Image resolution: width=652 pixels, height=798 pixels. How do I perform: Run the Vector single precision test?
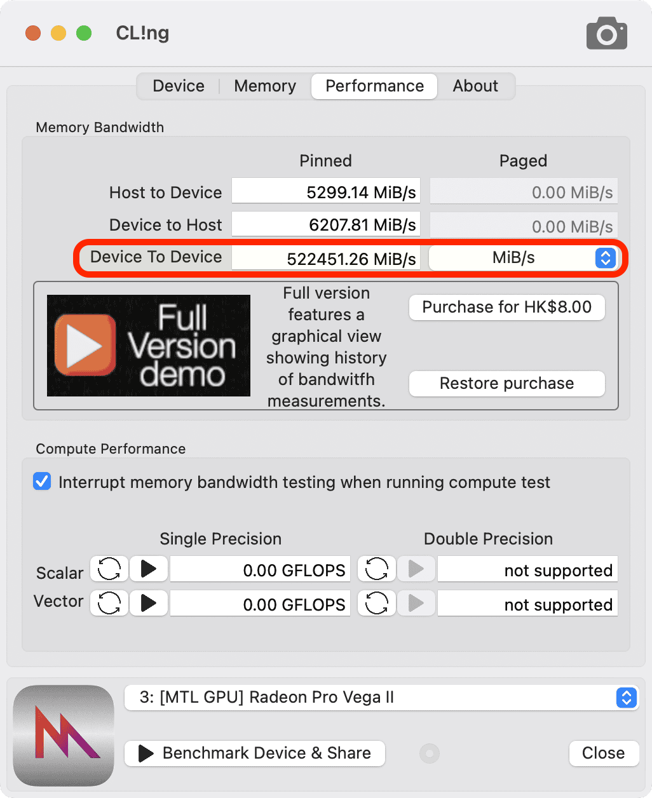(x=149, y=602)
